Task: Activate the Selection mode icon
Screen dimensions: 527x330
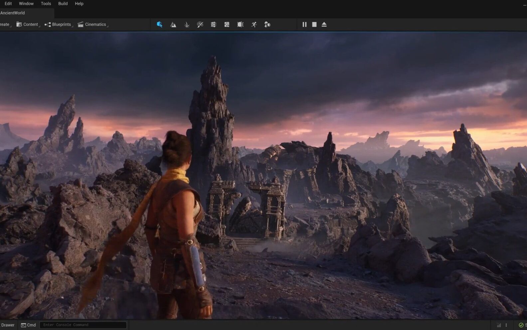Action: pyautogui.click(x=159, y=25)
